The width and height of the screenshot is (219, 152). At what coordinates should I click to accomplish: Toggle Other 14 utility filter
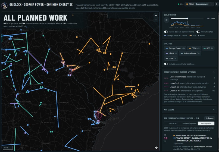point(171,58)
